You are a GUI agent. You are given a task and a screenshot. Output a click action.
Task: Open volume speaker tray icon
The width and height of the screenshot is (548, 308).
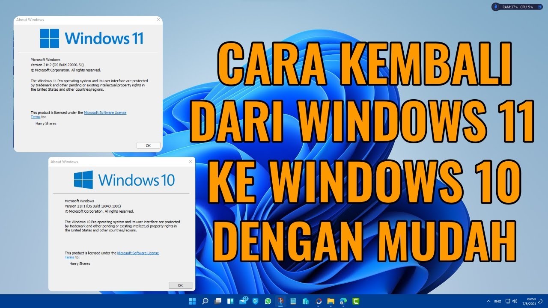(x=515, y=301)
